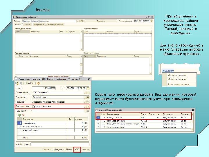Click the Номер input field
The height and width of the screenshot is (157, 209).
pyautogui.click(x=44, y=88)
